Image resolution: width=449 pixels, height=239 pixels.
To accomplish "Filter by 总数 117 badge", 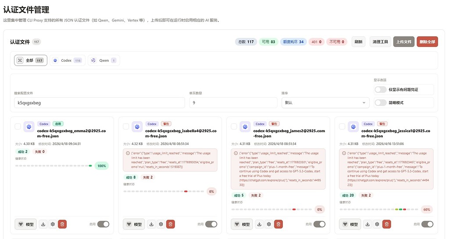I will 246,42.
